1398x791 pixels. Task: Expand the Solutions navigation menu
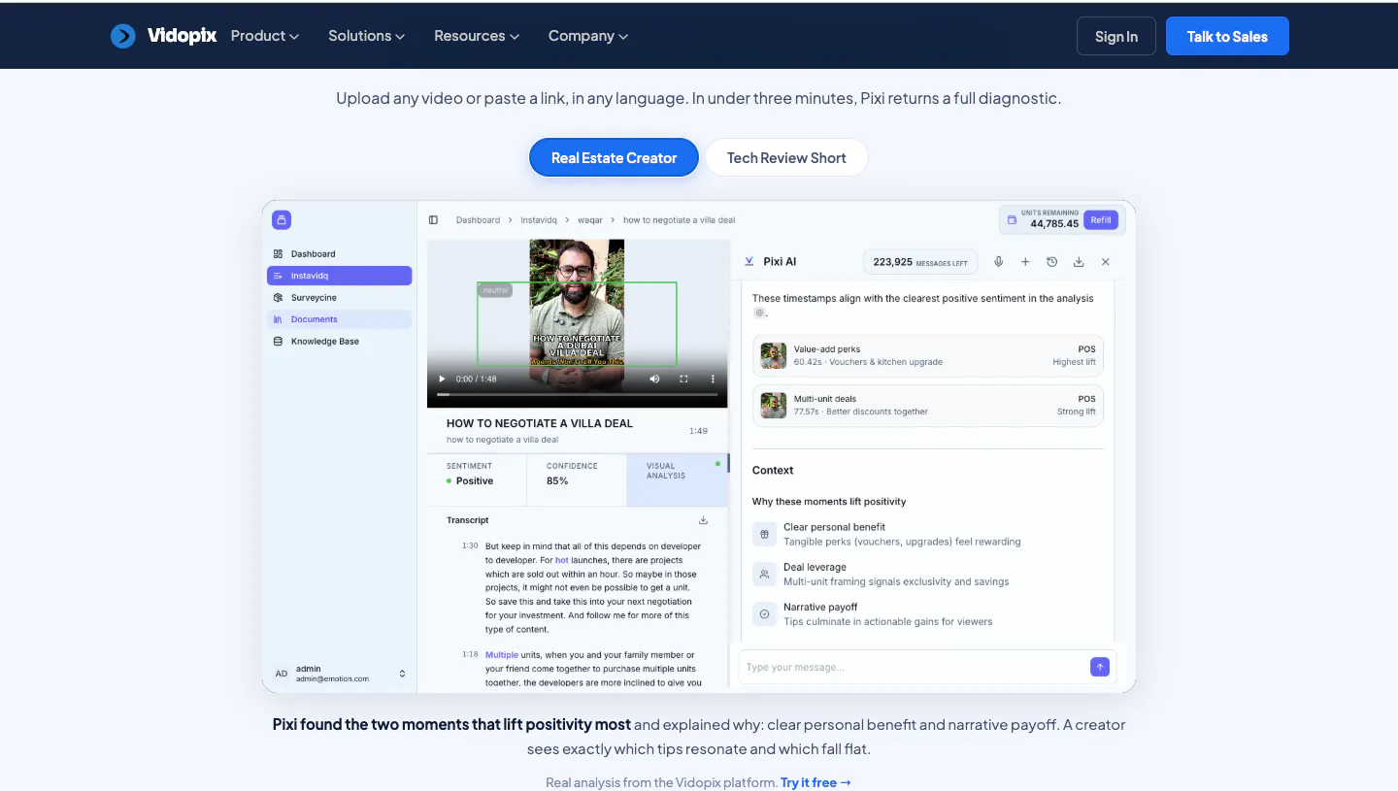pyautogui.click(x=366, y=36)
